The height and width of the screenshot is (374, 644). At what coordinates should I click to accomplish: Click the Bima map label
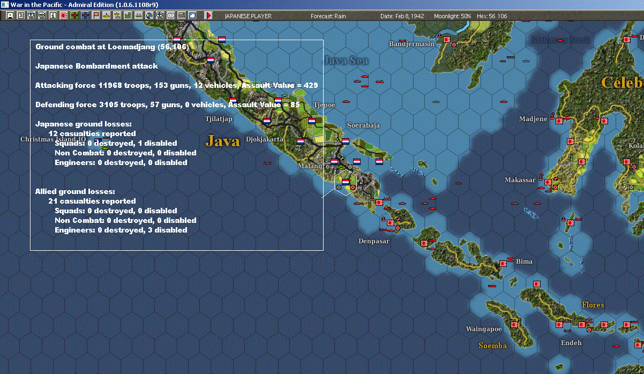pyautogui.click(x=524, y=261)
